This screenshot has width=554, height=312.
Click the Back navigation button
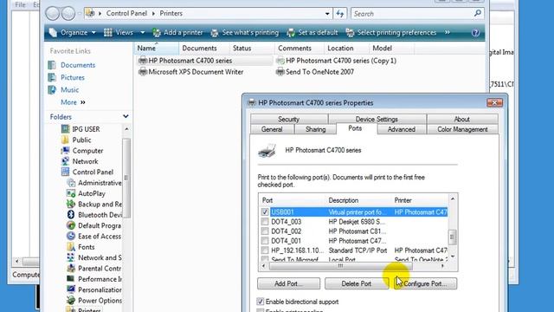52,14
